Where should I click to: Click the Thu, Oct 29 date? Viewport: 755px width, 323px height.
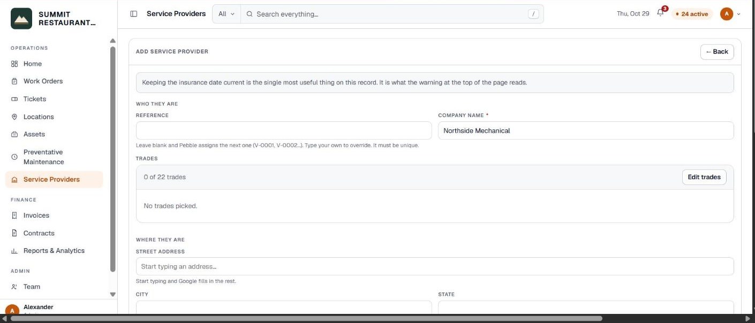[633, 14]
